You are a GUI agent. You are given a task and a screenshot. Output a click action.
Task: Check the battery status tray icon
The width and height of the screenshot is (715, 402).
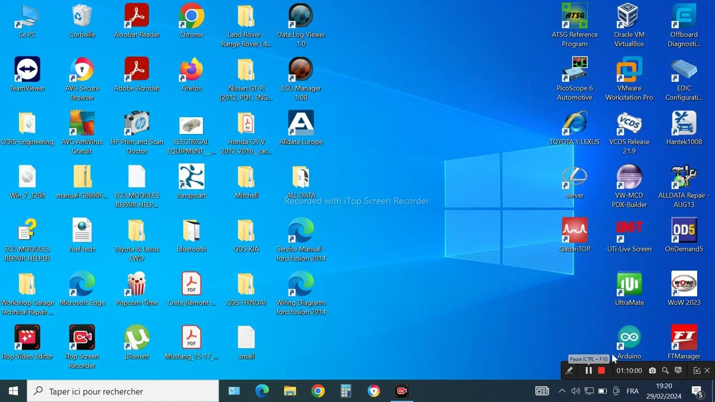(602, 391)
